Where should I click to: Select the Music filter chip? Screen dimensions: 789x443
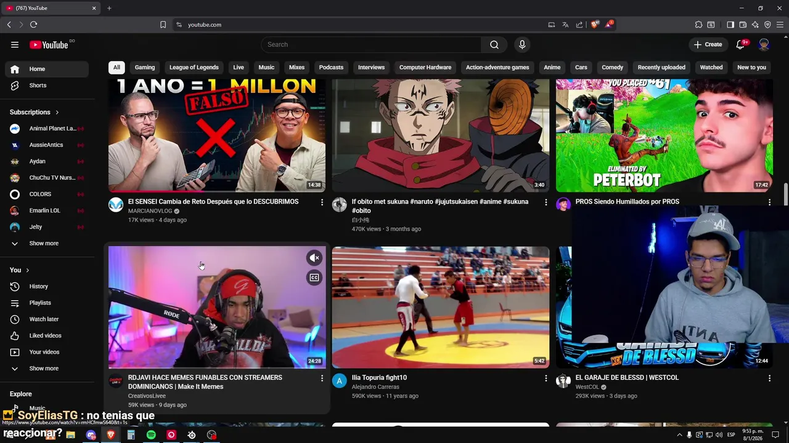tap(266, 67)
